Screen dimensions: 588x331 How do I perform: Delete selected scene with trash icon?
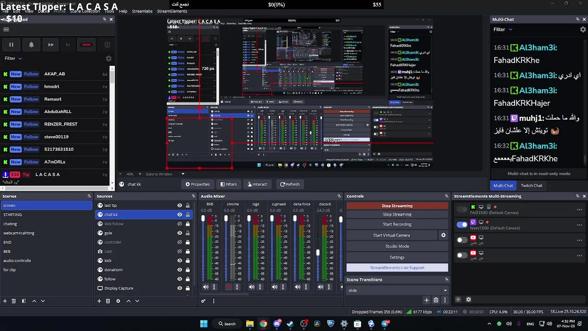14,301
